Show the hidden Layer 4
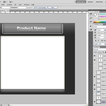Image resolution: width=106 pixels, height=106 pixels. 95,73
